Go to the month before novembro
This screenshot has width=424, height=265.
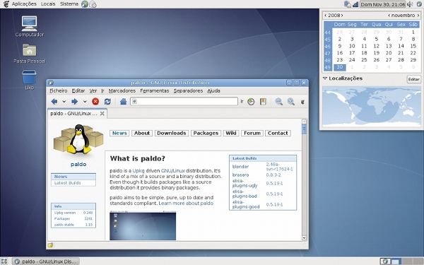[x=389, y=16]
